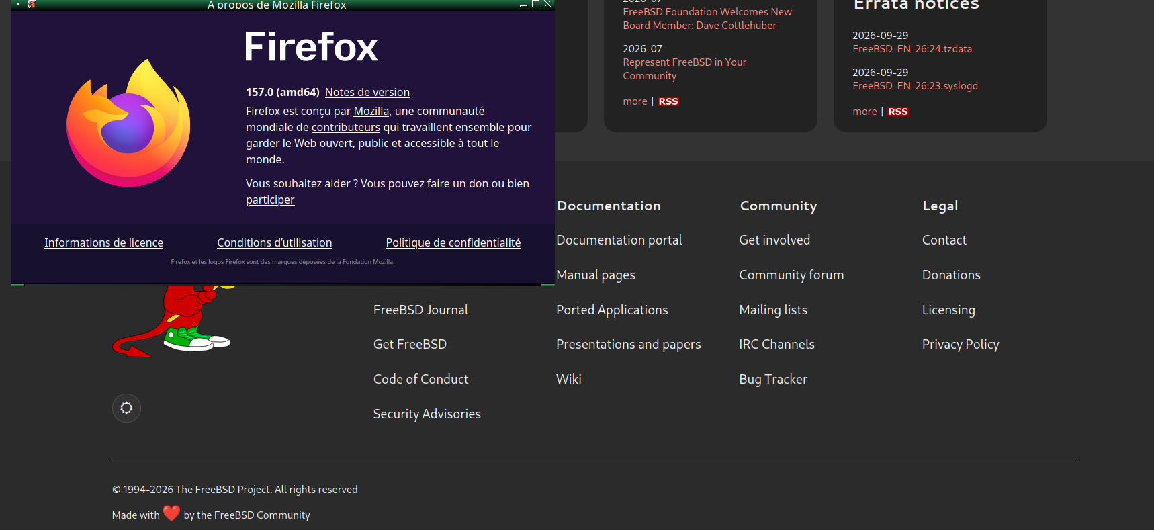The image size is (1154, 530).
Task: Open FreeBSD-EN-26:23.syslogd errata notice
Action: click(915, 86)
